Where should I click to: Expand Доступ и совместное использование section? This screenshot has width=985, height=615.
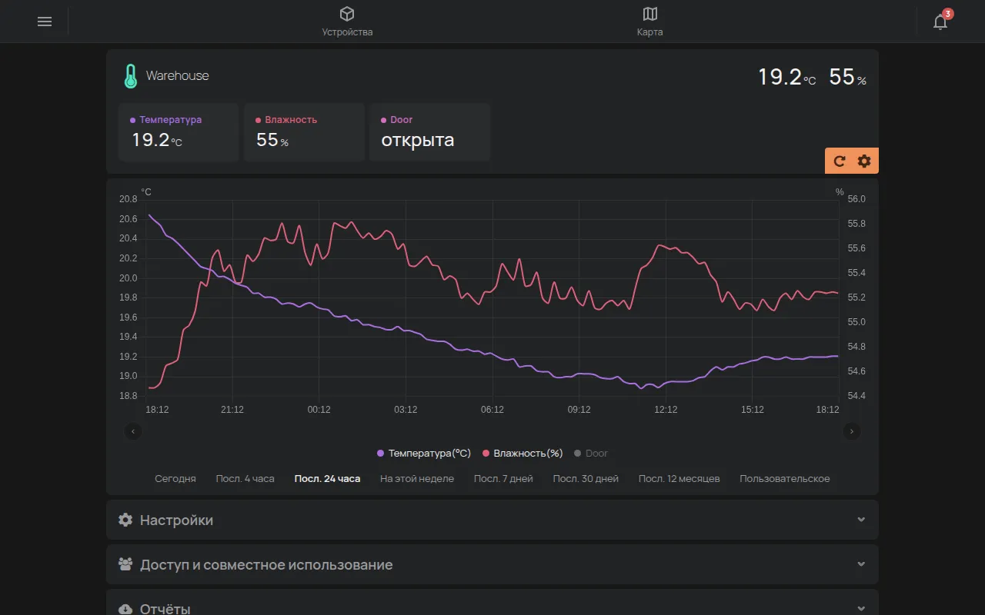(492, 564)
